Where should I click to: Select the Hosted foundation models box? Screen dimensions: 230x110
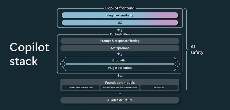pyautogui.click(x=81, y=87)
